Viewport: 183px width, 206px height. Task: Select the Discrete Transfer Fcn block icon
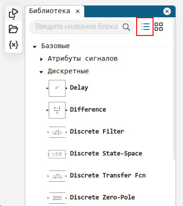[x=57, y=176]
